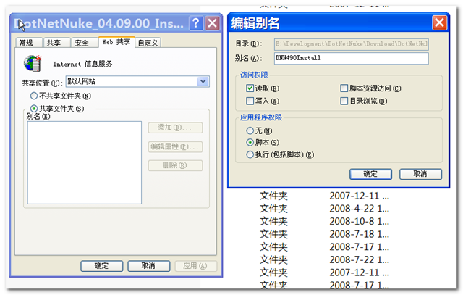
Task: Cancel 编辑别名 dialog with 取消
Action: point(420,174)
